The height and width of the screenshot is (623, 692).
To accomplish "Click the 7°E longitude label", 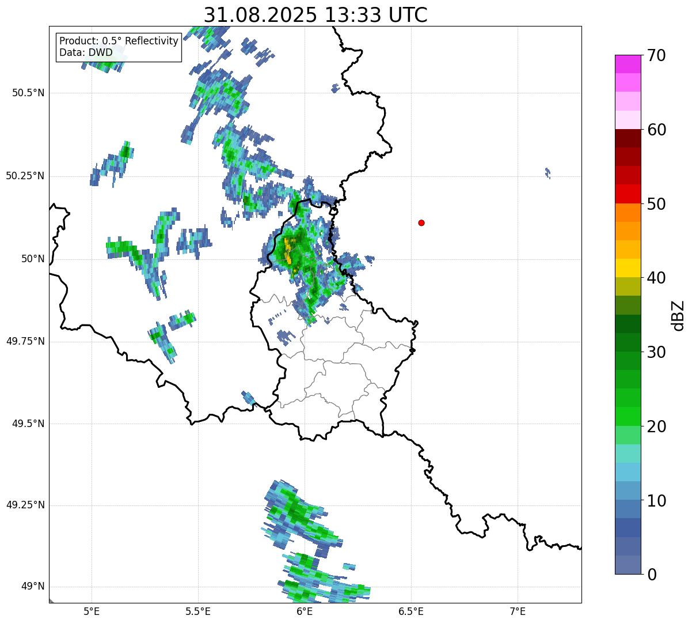I will click(518, 611).
